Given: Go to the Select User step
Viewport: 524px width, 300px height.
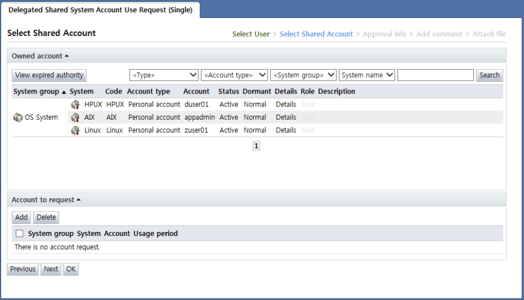Looking at the screenshot, I should (251, 34).
